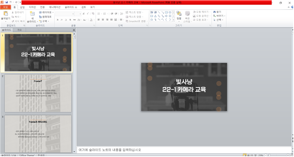The image size is (294, 157).
Task: Toggle text Shadow formatting
Action: pos(70,20)
